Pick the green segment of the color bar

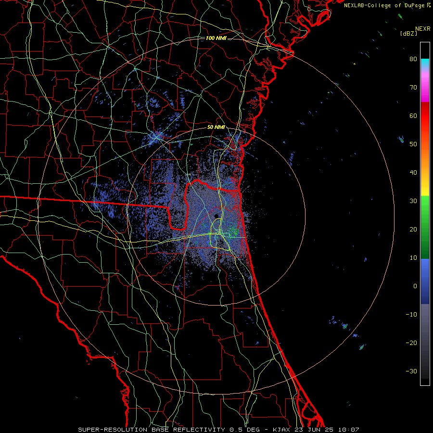click(x=425, y=227)
